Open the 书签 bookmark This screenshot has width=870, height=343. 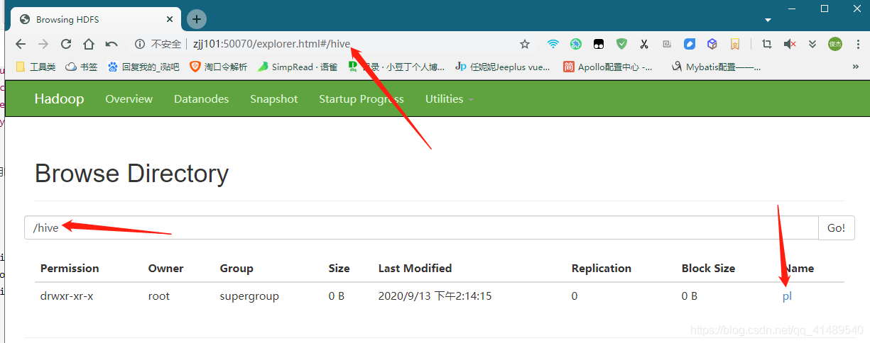[82, 67]
